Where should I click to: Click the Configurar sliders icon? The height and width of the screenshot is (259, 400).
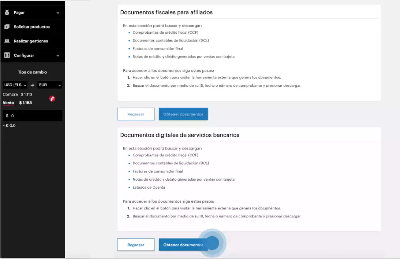pos(7,56)
